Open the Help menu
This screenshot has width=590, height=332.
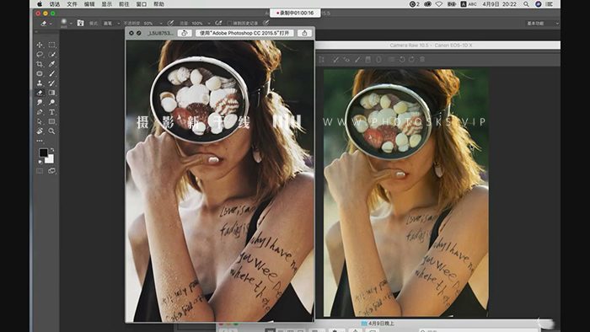(158, 4)
